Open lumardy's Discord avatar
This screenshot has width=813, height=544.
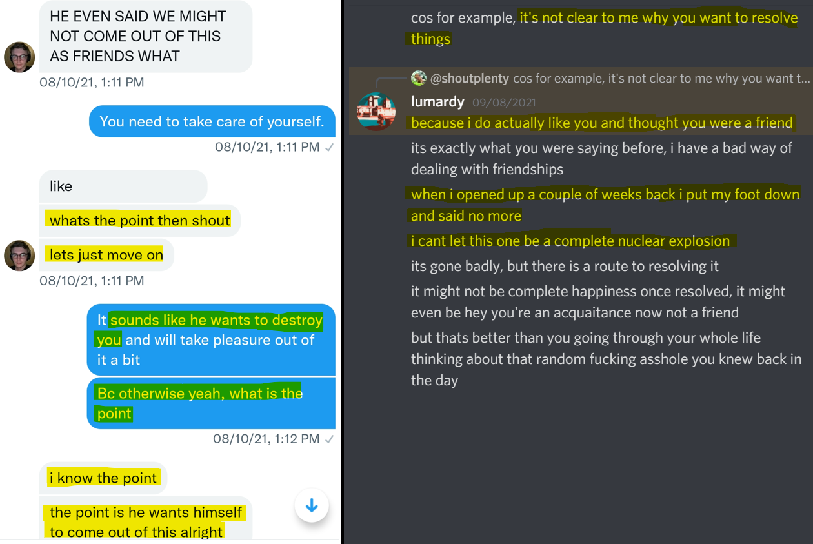376,112
